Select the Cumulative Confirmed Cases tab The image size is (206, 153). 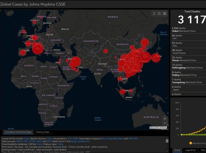click(18, 132)
